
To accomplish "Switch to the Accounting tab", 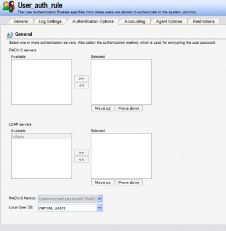I will (135, 21).
